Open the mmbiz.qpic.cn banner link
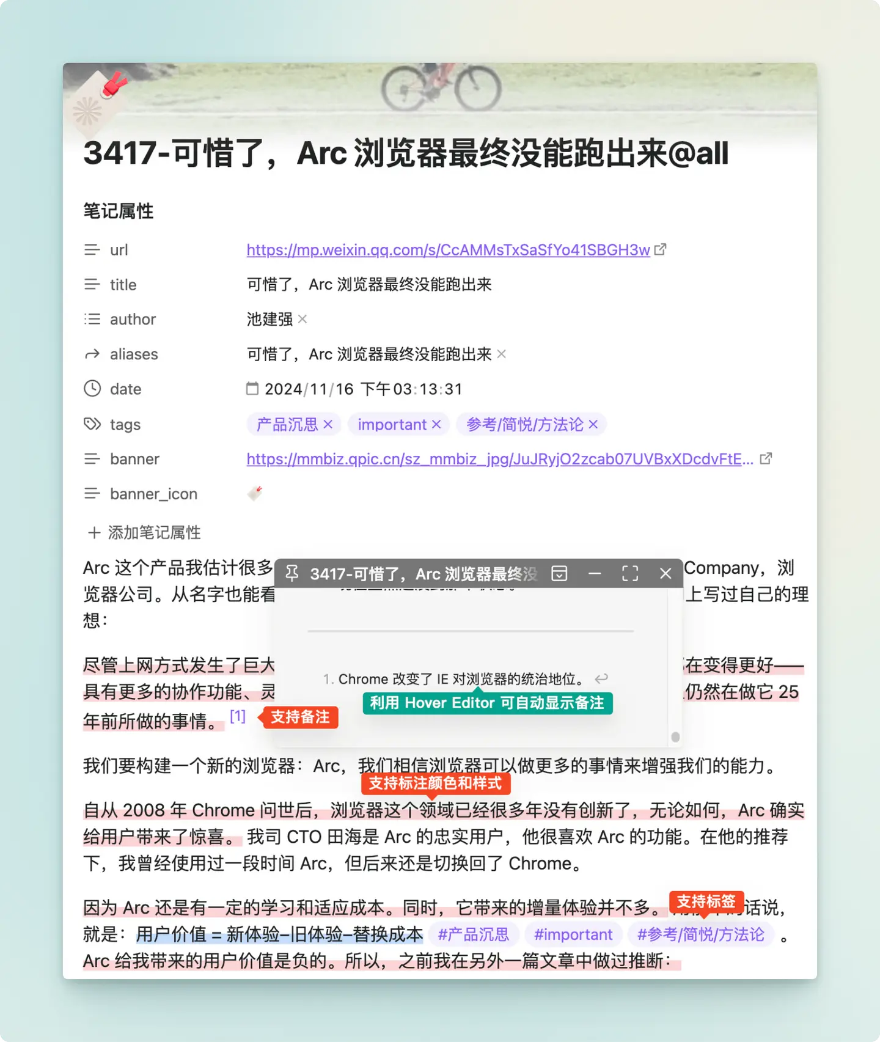Viewport: 880px width, 1042px height. click(499, 459)
